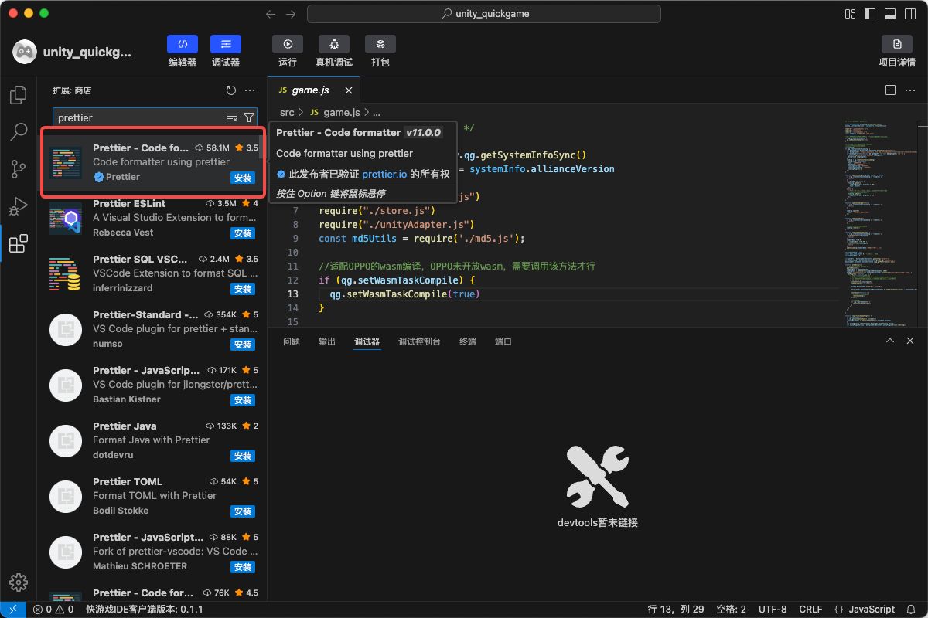Refresh the extensions marketplace list
928x618 pixels.
coord(230,90)
